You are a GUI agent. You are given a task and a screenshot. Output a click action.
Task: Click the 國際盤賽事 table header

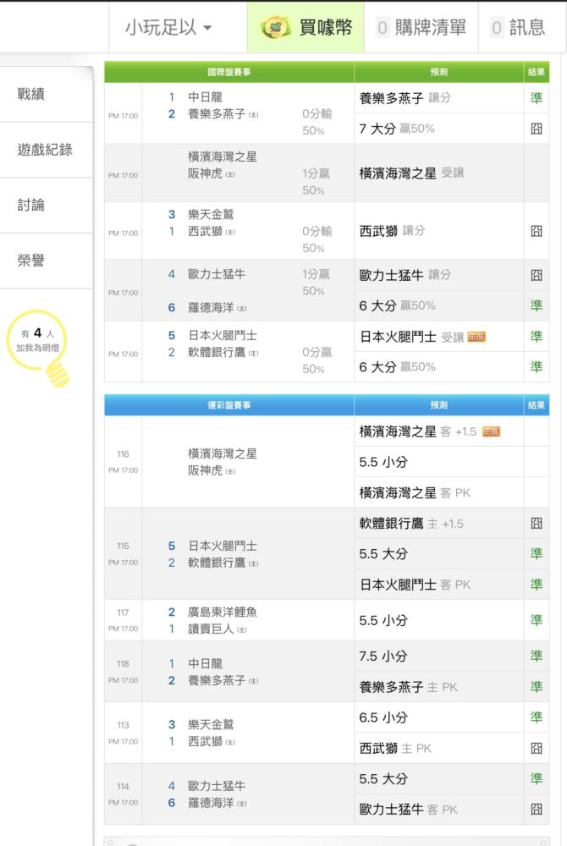pyautogui.click(x=228, y=72)
